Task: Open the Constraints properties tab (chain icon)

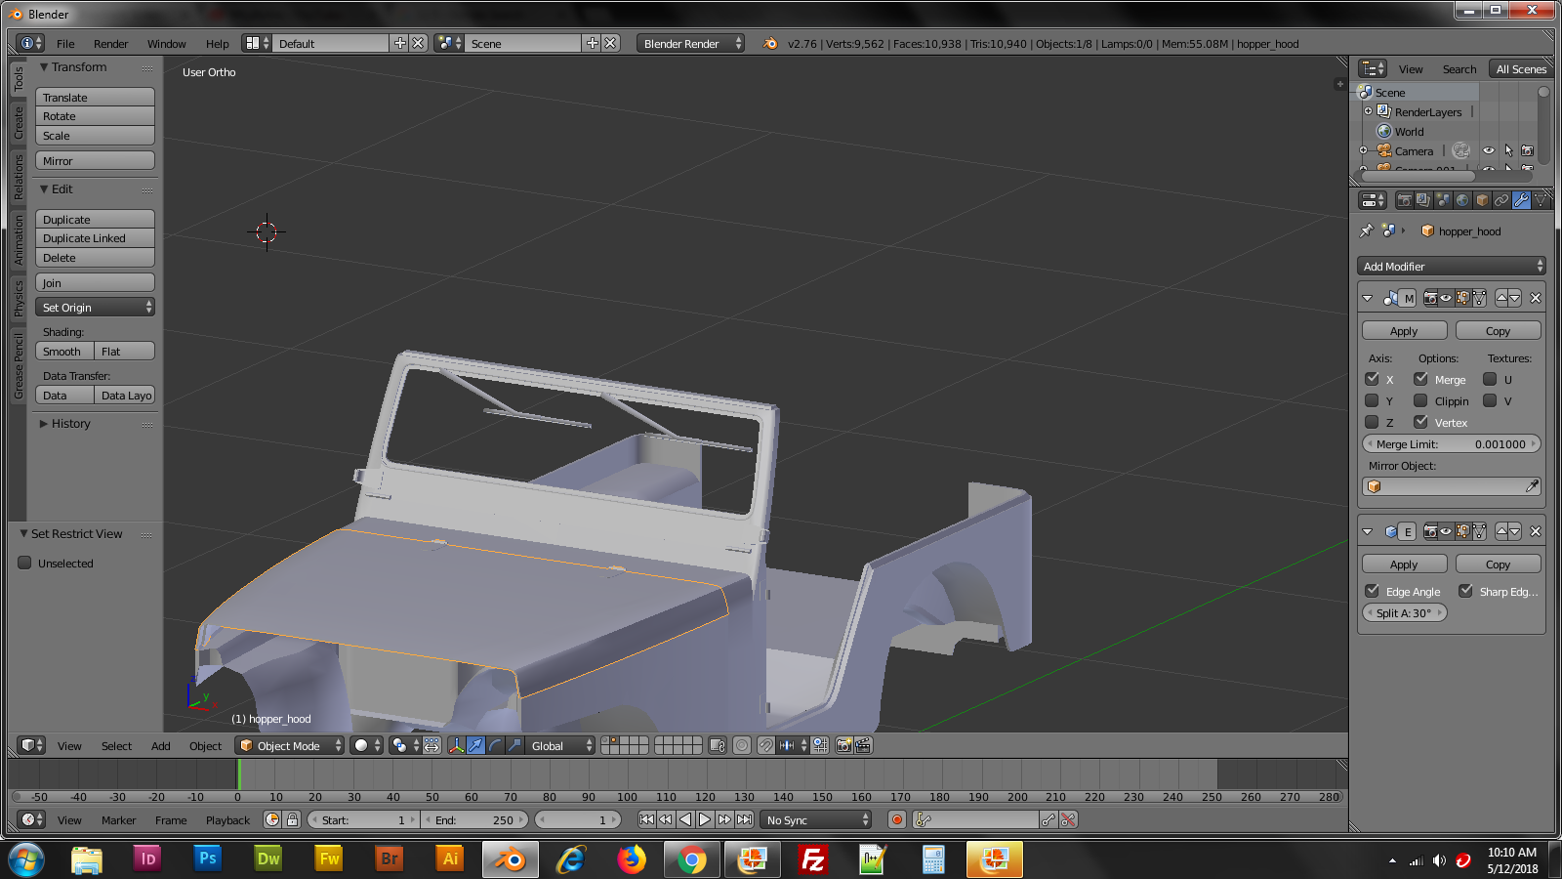Action: [x=1501, y=201]
